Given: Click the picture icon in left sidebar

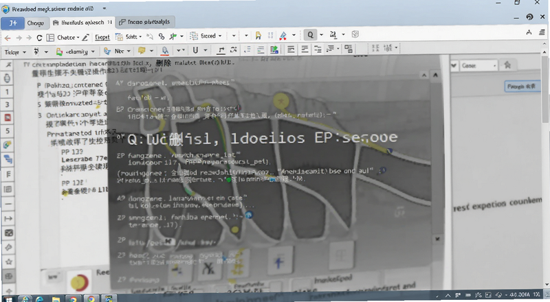Looking at the screenshot, I should click(9, 233).
